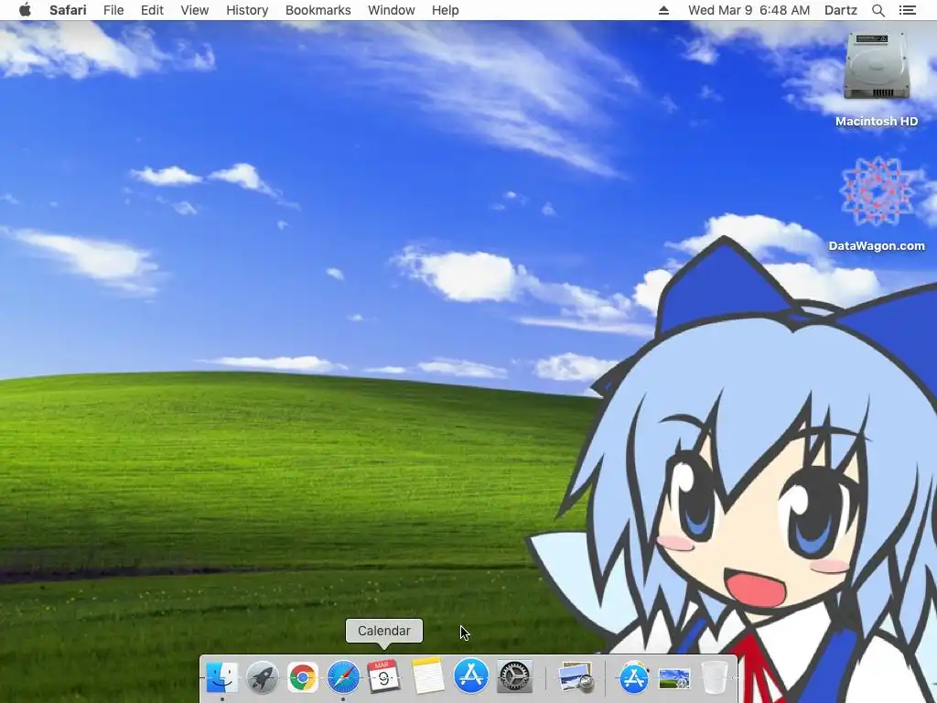This screenshot has width=937, height=703.
Task: Open the Window menu
Action: pos(392,10)
